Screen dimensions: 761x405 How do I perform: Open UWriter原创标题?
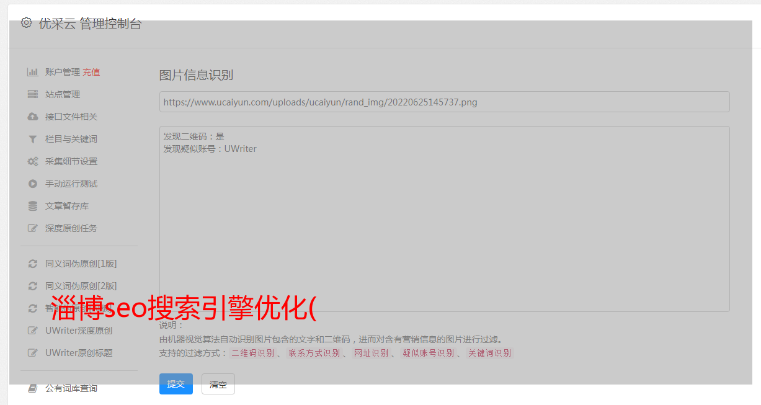pyautogui.click(x=79, y=353)
